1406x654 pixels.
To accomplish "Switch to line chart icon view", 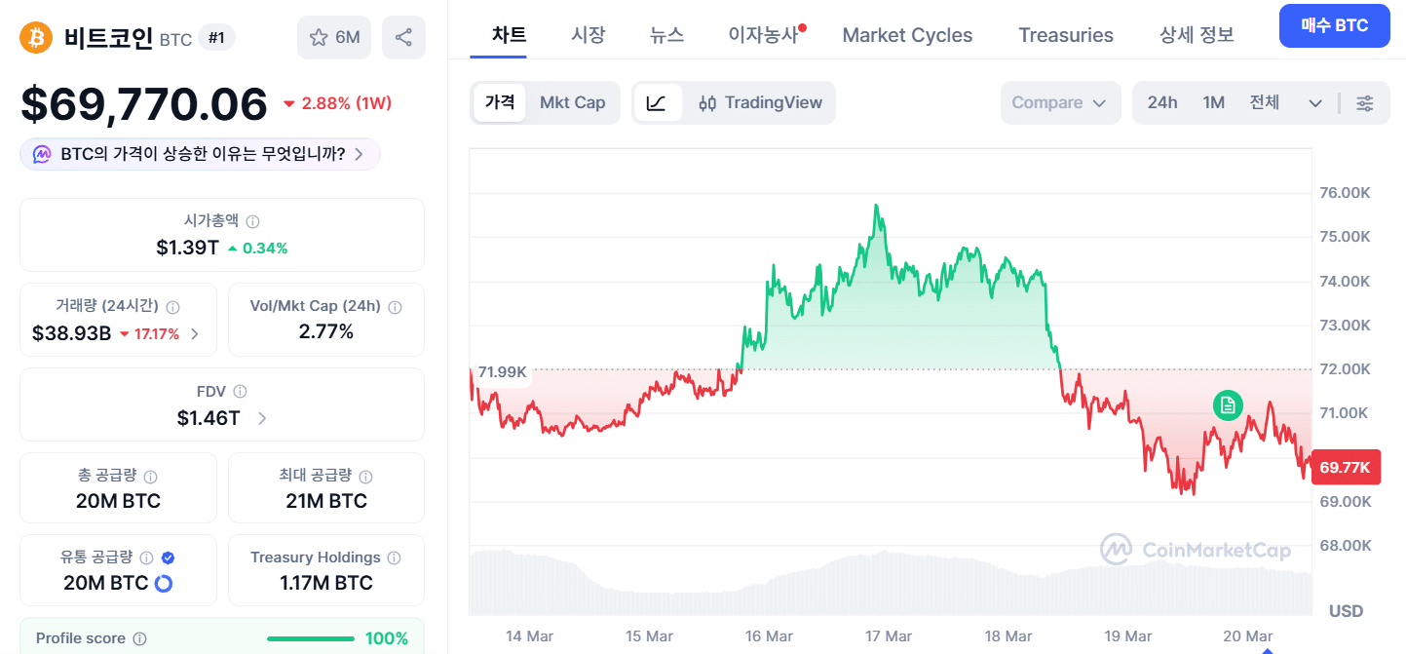I will coord(657,103).
